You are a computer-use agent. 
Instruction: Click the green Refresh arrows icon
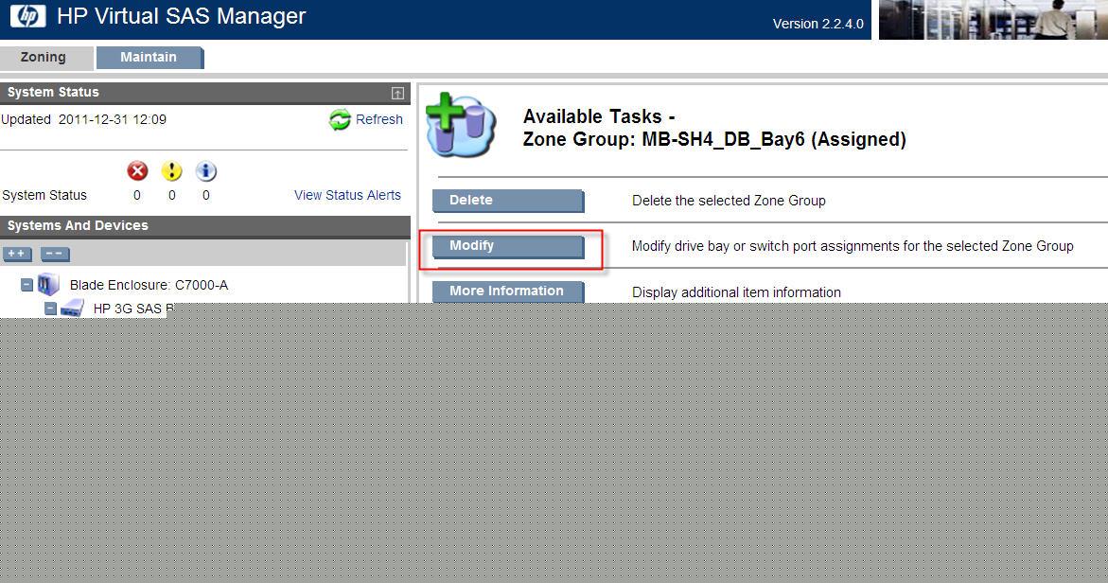pos(340,119)
